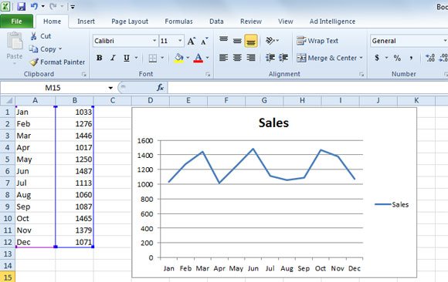Image resolution: width=448 pixels, height=282 pixels.
Task: Click the Increase Indent icon
Action: (x=283, y=58)
